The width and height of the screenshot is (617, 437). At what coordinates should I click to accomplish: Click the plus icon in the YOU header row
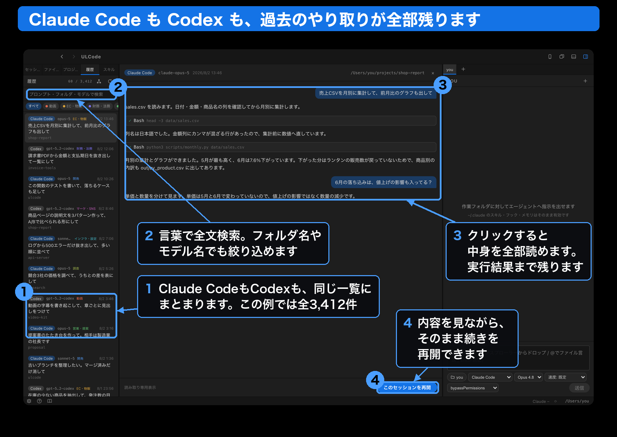pos(585,81)
